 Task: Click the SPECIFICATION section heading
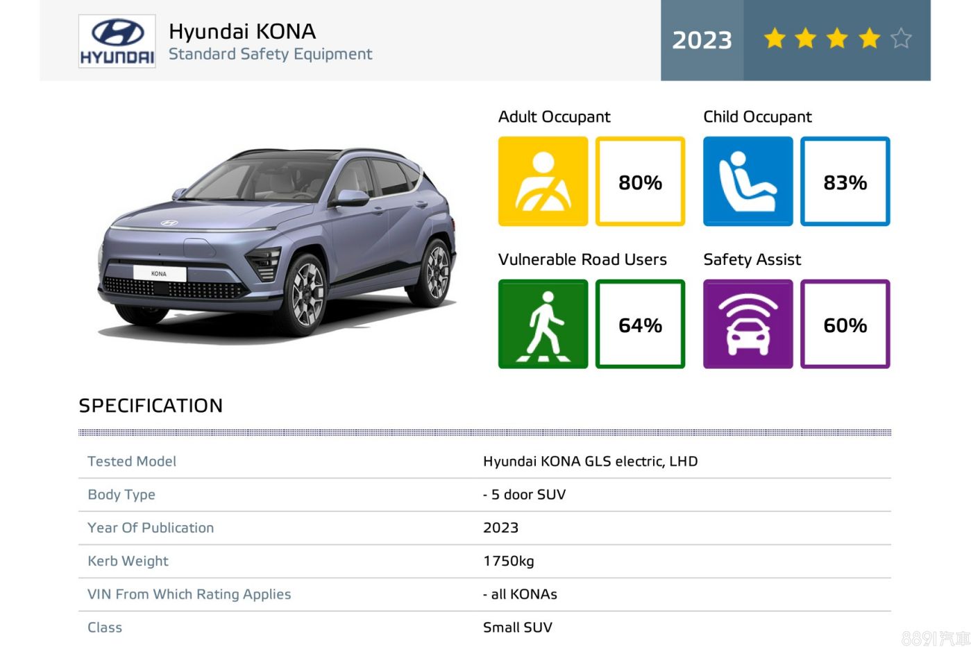[151, 406]
